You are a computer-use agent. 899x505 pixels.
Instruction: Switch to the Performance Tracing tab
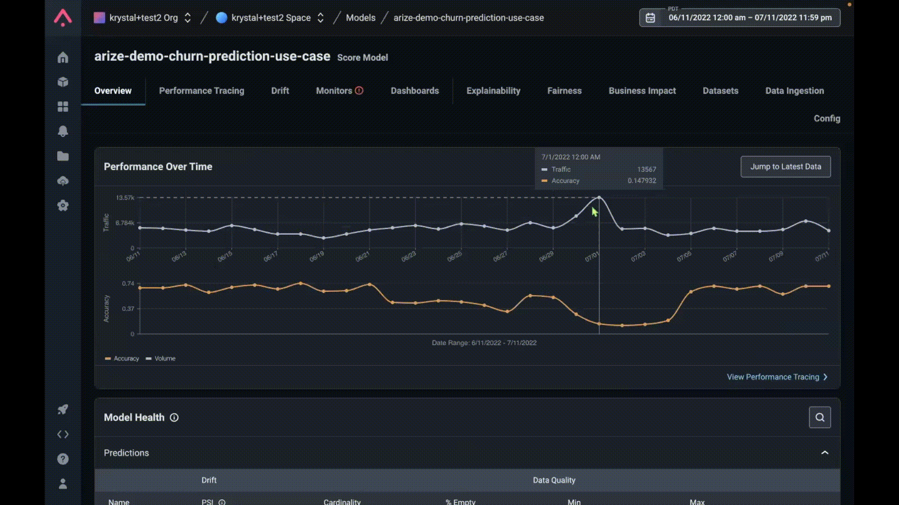click(201, 91)
